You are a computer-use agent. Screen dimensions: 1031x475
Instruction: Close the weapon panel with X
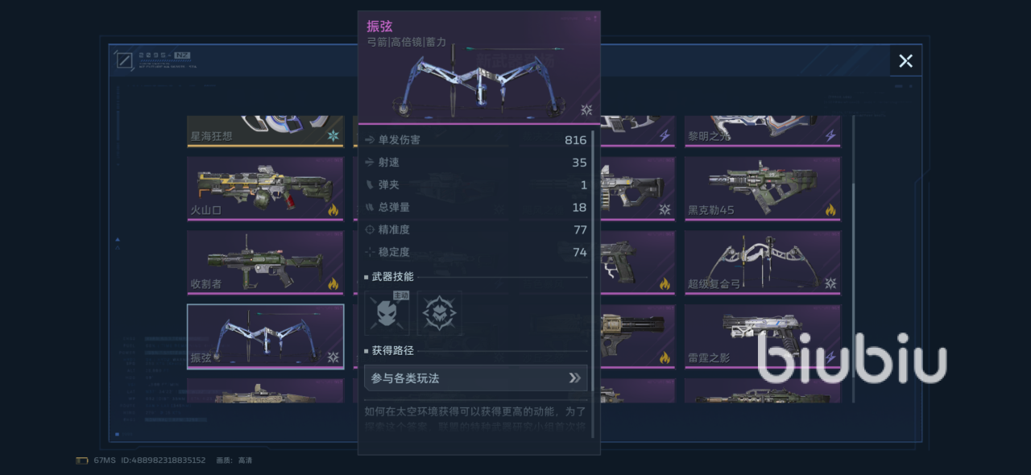(905, 60)
